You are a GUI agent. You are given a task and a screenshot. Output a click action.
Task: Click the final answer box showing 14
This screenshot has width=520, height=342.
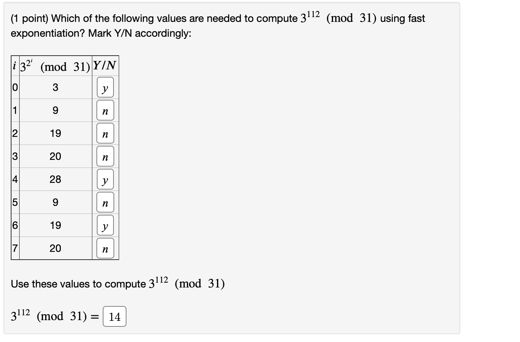pos(114,316)
